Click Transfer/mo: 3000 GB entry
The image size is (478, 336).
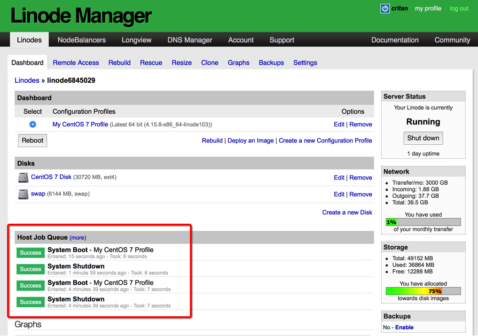pos(420,183)
